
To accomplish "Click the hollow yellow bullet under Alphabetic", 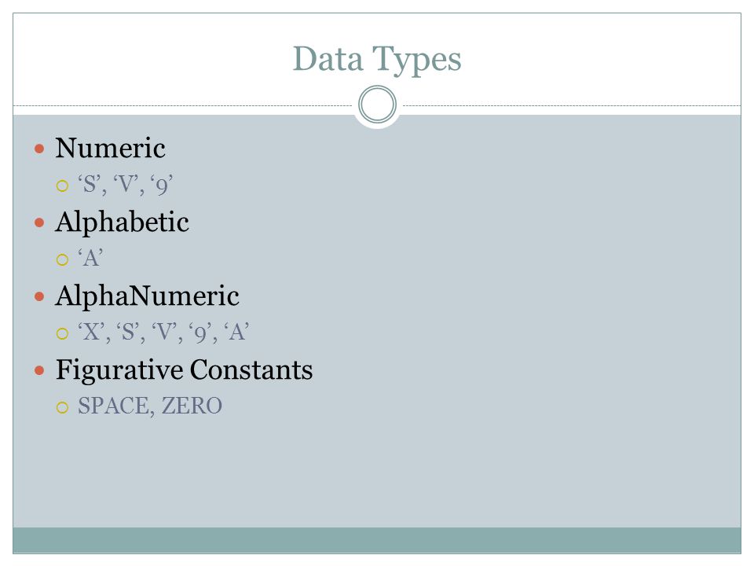I will point(63,260).
